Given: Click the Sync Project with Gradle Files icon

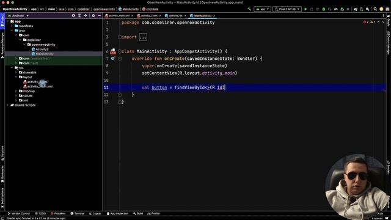Looking at the screenshot, I should [x=356, y=9].
